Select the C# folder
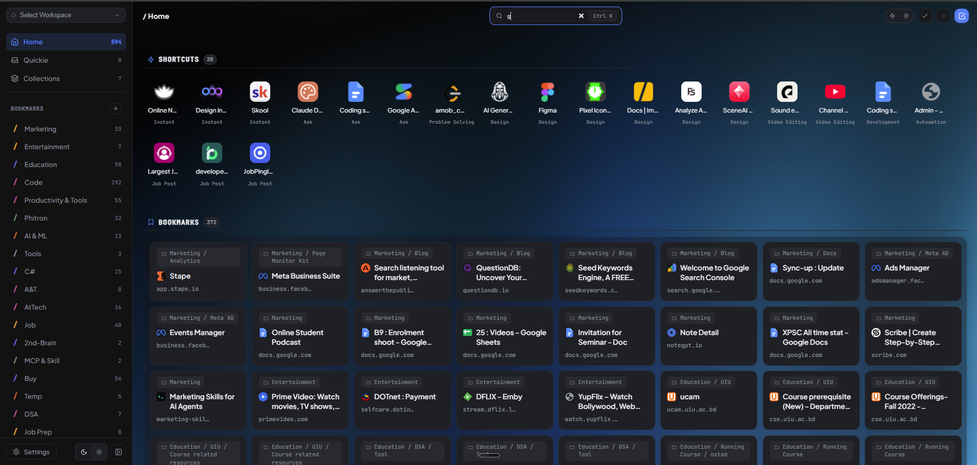The height and width of the screenshot is (465, 977). 66,271
